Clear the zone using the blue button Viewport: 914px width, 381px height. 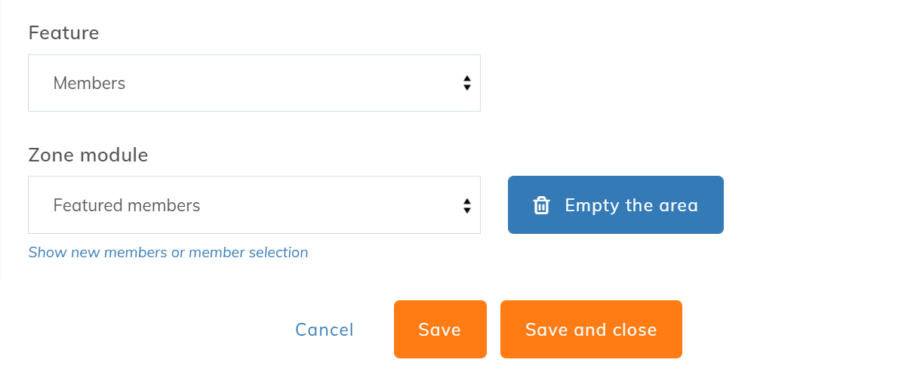[x=616, y=205]
